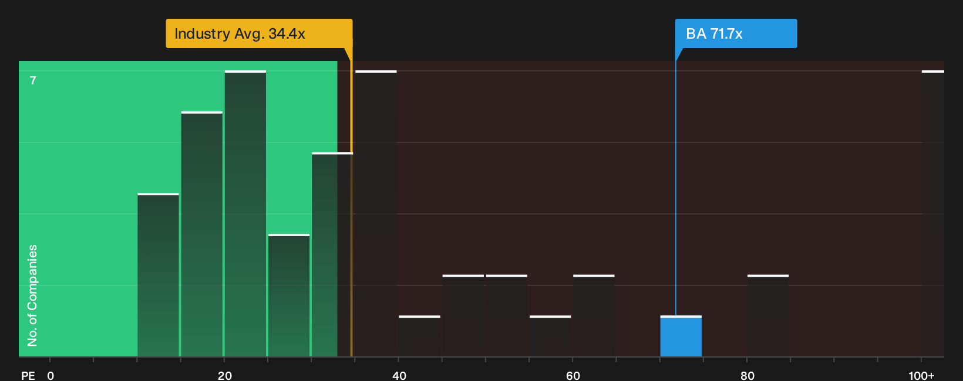The image size is (963, 381).
Task: Select the blue BA histogram bar
Action: (x=681, y=336)
